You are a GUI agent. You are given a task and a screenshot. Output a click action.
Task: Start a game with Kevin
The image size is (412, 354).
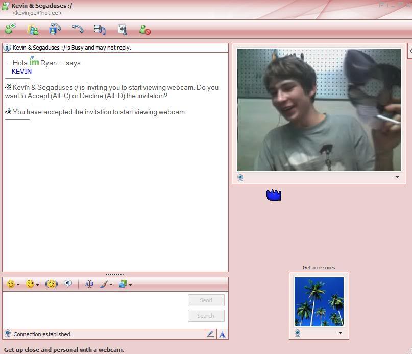[x=122, y=29]
